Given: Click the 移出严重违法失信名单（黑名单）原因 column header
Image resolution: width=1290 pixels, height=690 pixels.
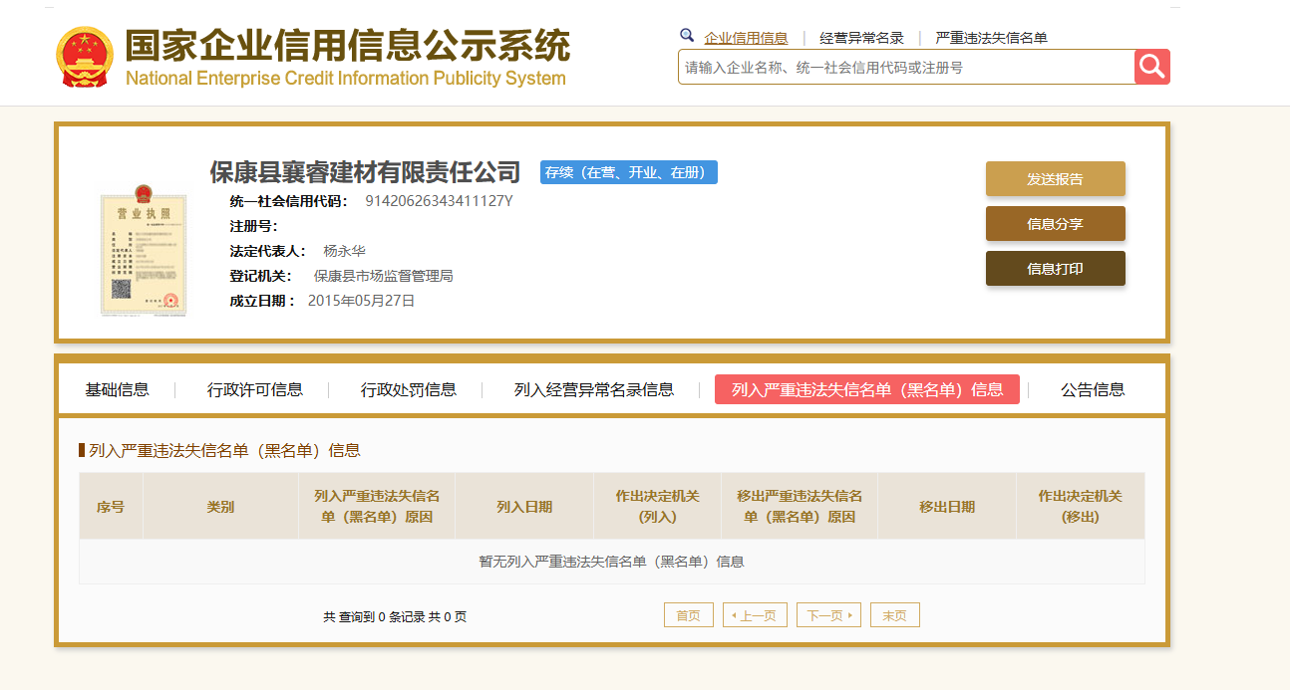Looking at the screenshot, I should [800, 507].
